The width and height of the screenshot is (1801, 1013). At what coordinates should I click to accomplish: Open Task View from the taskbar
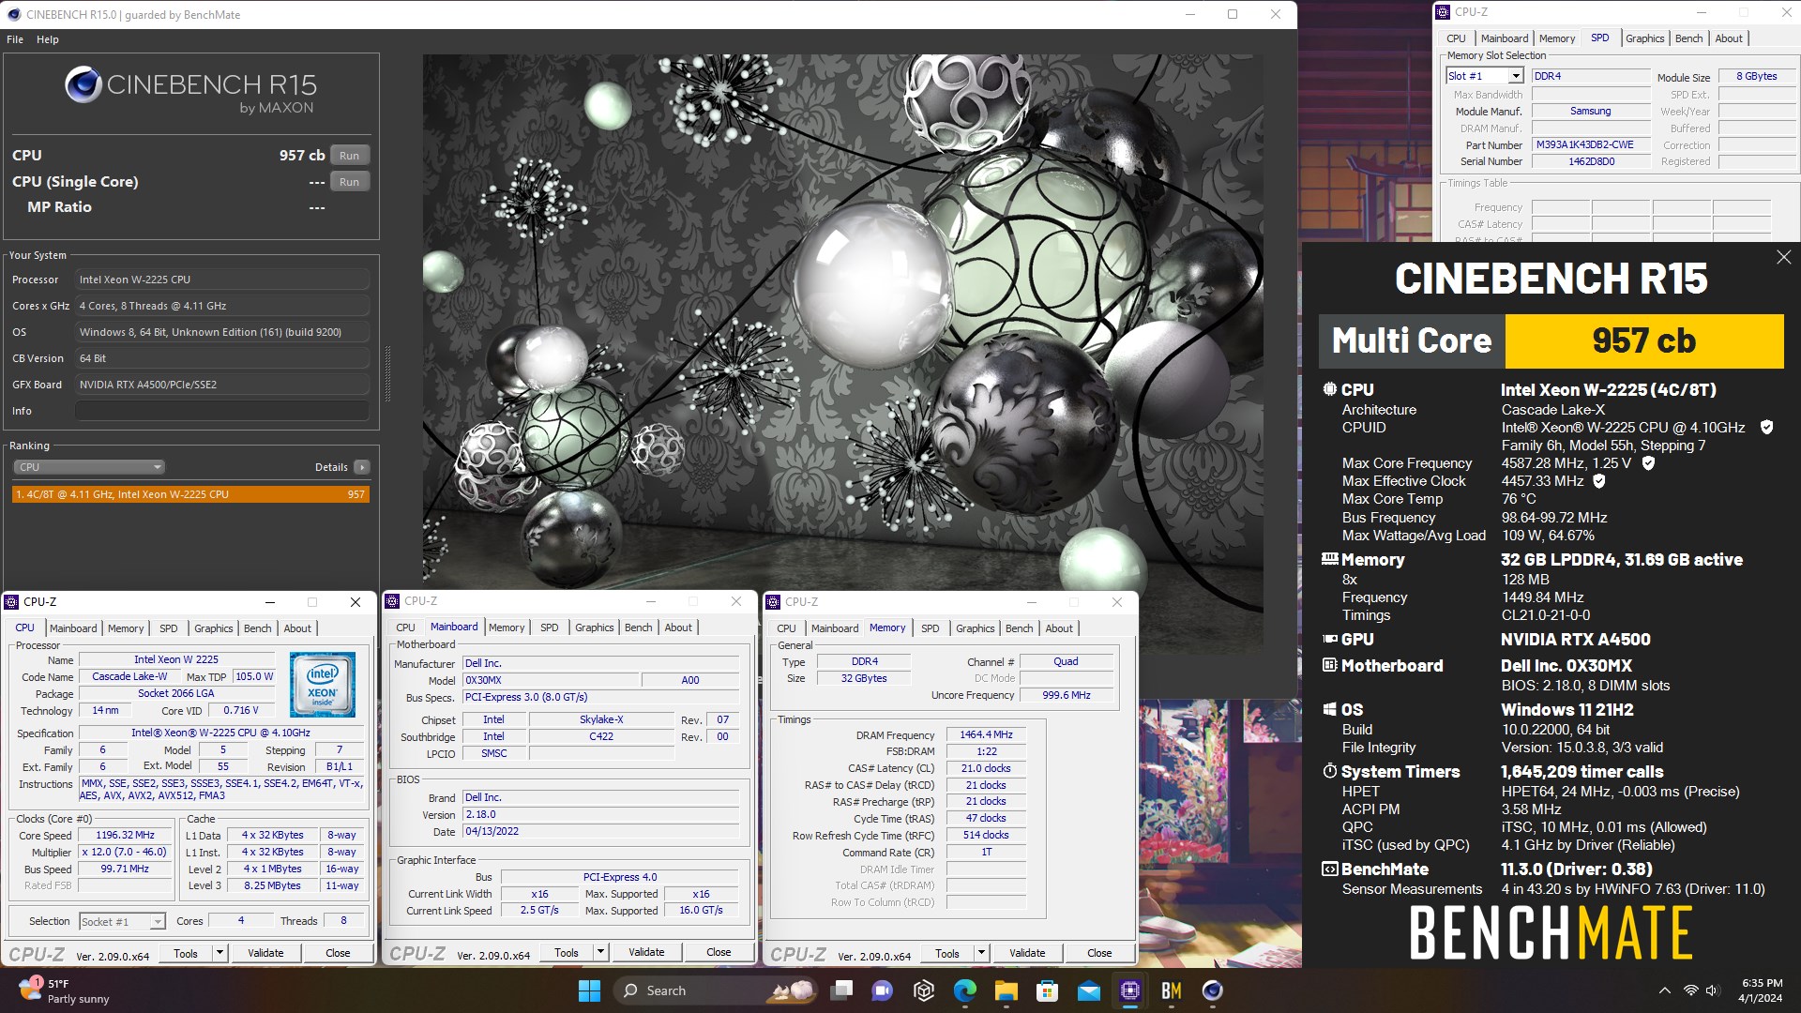coord(842,990)
